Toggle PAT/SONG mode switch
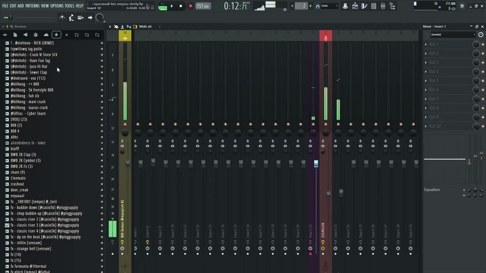 pos(163,6)
